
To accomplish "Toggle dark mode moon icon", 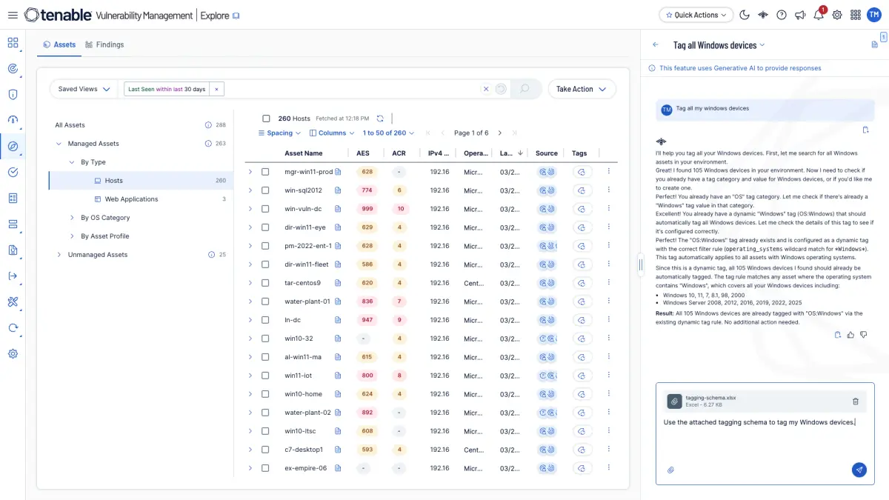I will point(745,15).
